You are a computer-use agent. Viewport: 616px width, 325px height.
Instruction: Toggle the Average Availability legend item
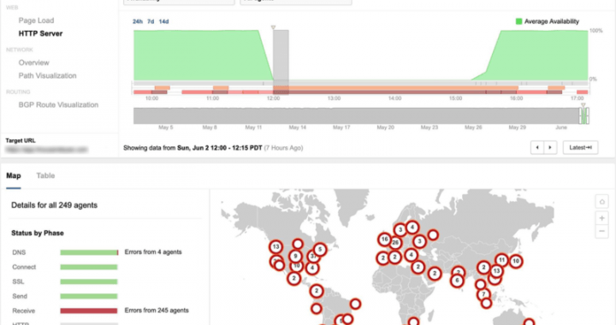click(548, 21)
